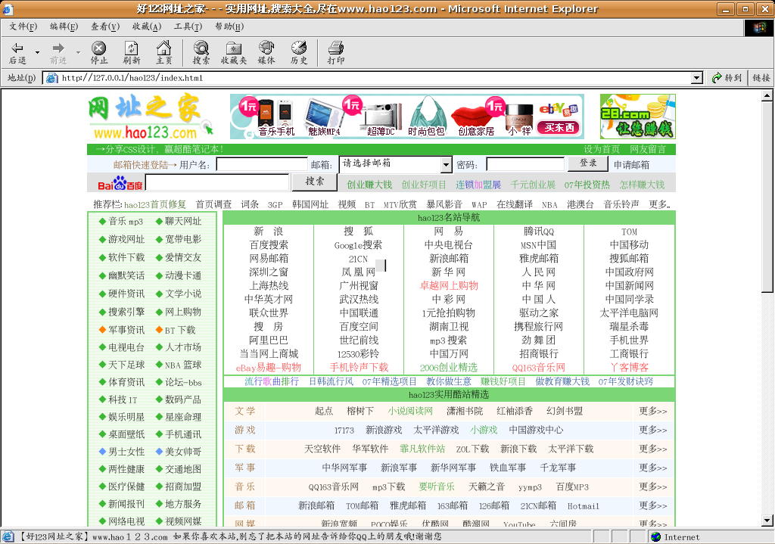The height and width of the screenshot is (544, 775).
Task: Click the Baidu 搜索 search button
Action: (x=315, y=182)
